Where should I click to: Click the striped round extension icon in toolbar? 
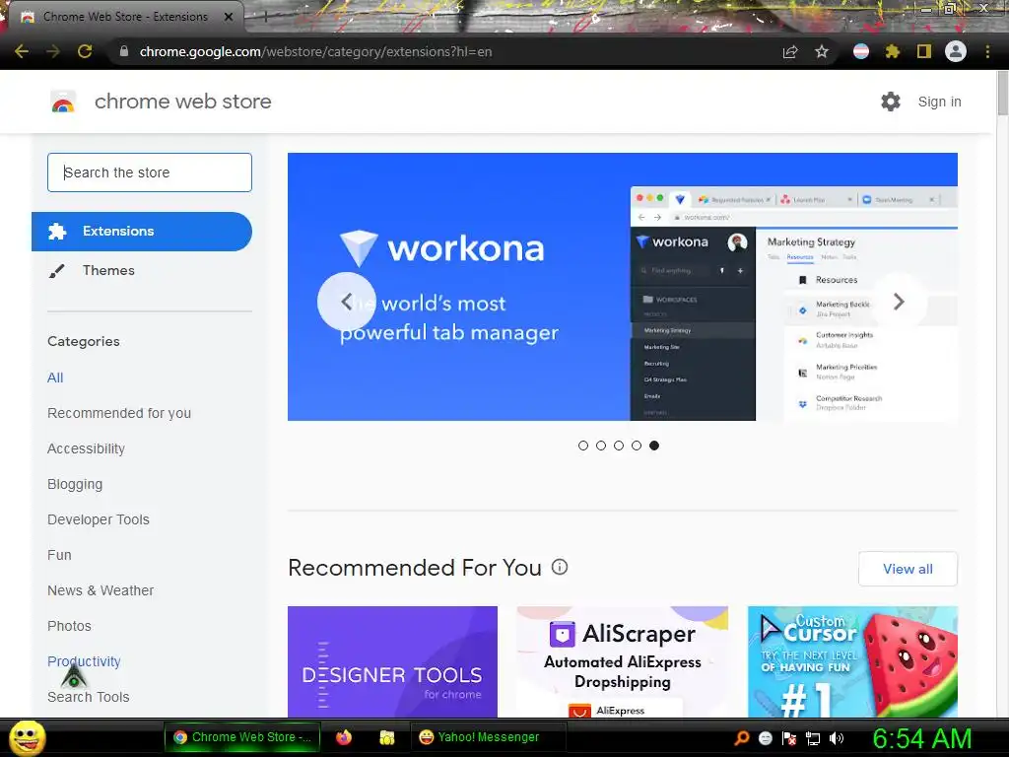861,51
